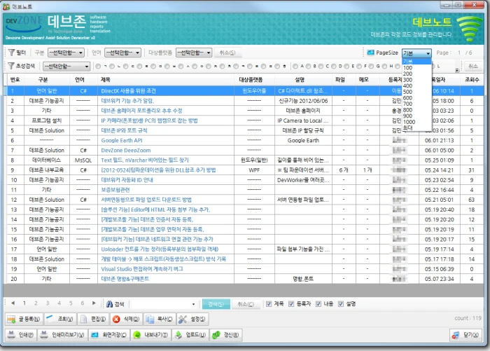Click the 인쇄(P) print button
Image resolution: width=490 pixels, height=351 pixels.
click(21, 335)
